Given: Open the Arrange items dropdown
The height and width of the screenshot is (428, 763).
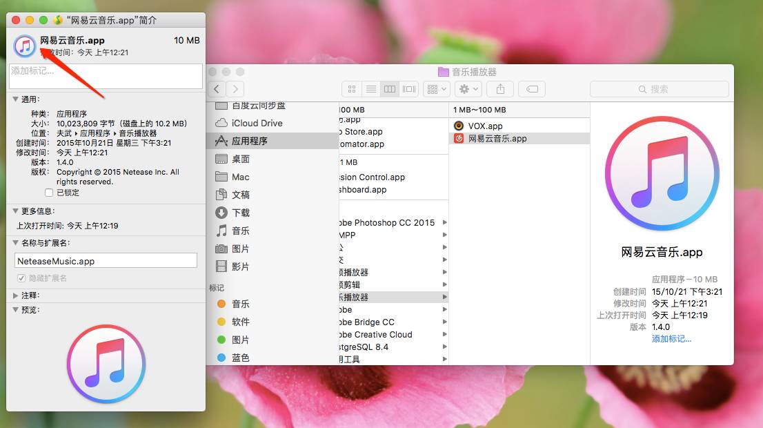Looking at the screenshot, I should pyautogui.click(x=436, y=89).
